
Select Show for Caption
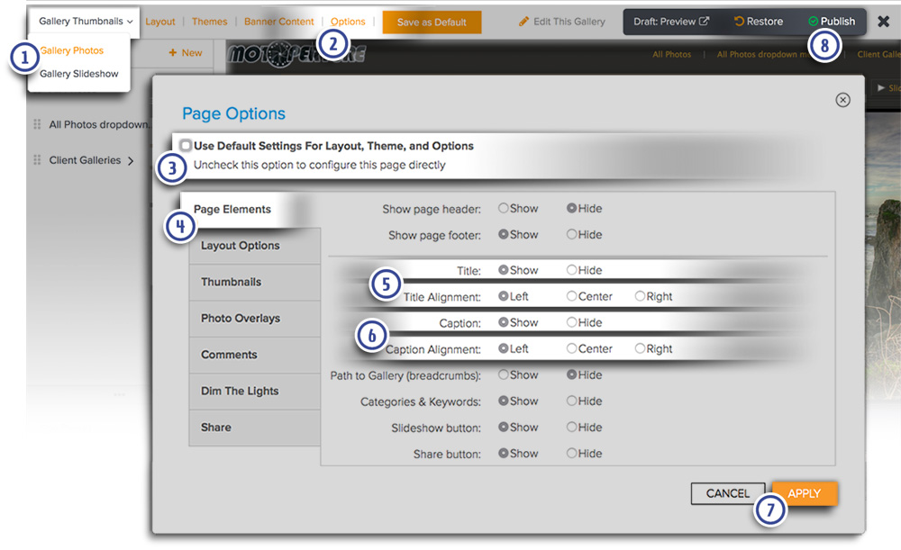(504, 322)
